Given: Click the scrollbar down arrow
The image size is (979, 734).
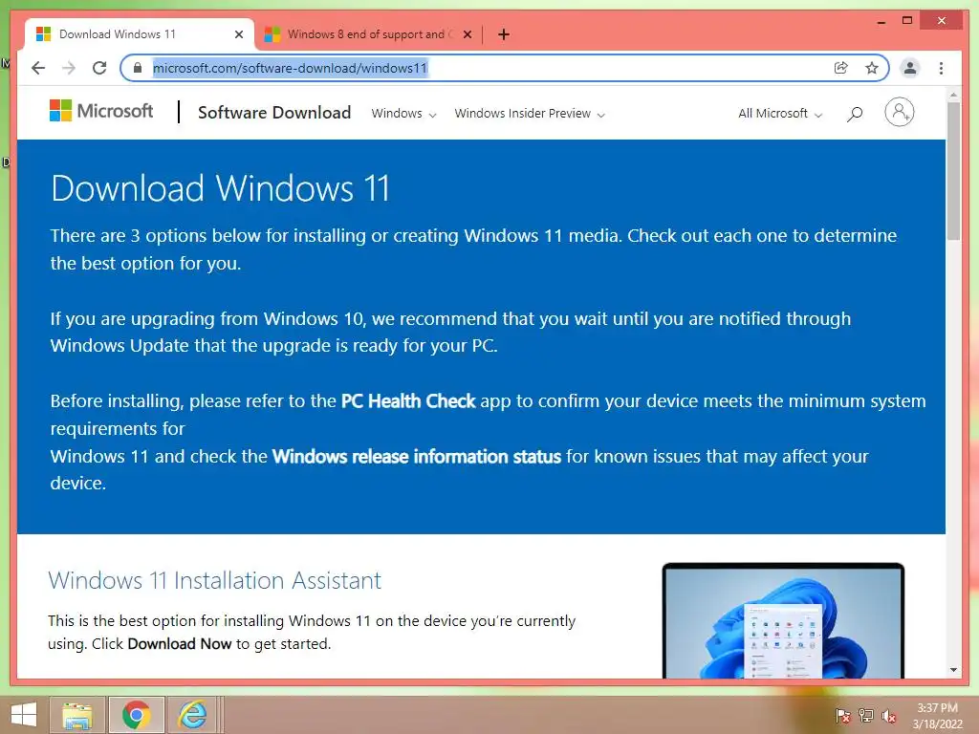Looking at the screenshot, I should (x=953, y=670).
